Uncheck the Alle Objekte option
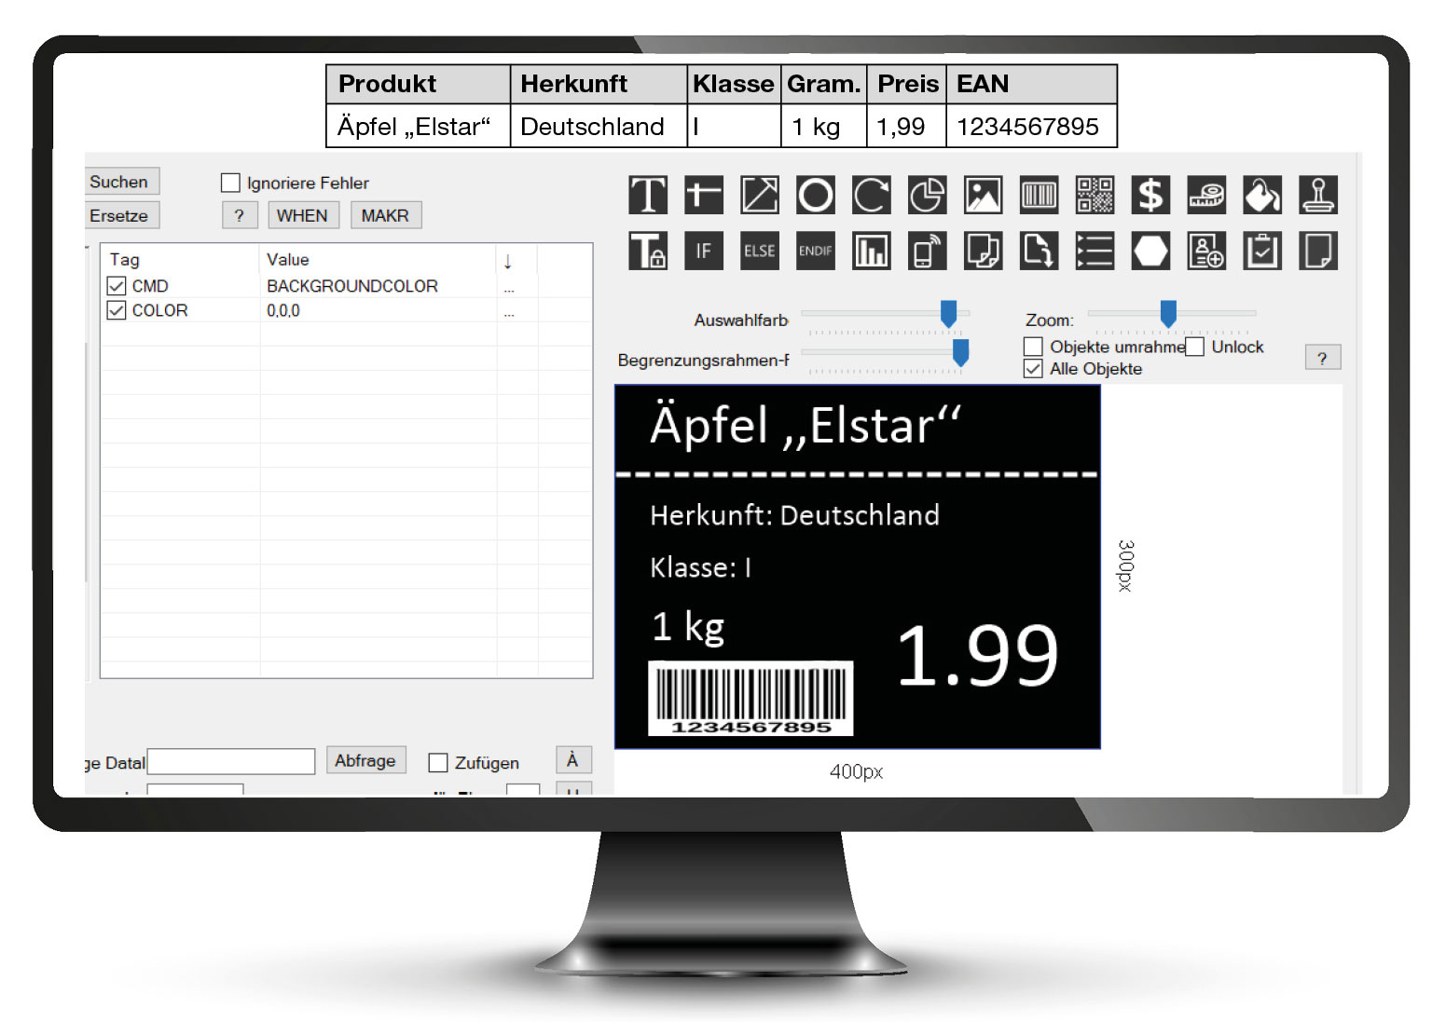 point(1033,369)
